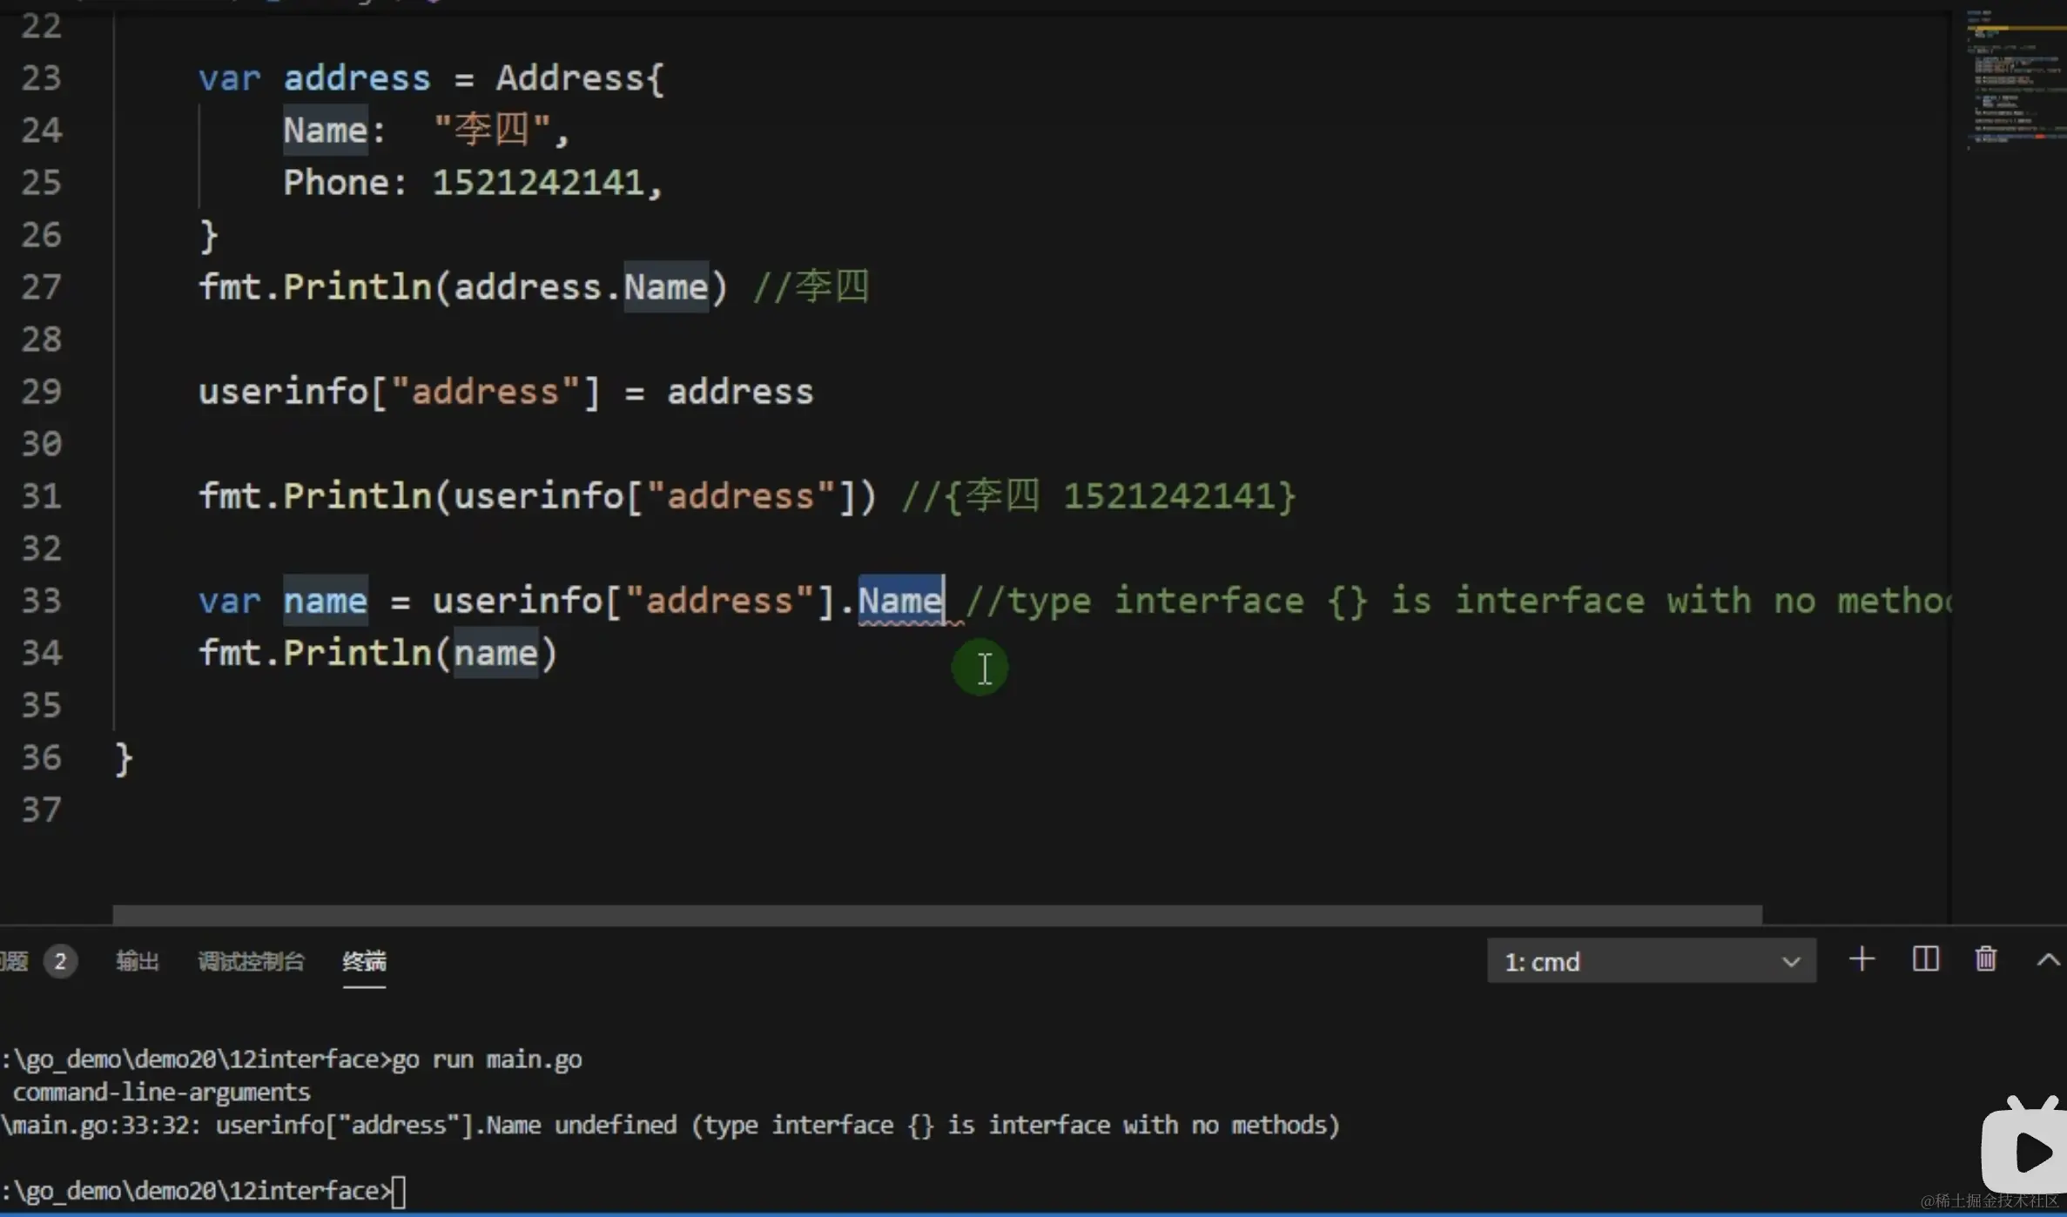This screenshot has height=1217, width=2067.
Task: Open the '1: cmd' terminal dropdown
Action: pyautogui.click(x=1651, y=961)
